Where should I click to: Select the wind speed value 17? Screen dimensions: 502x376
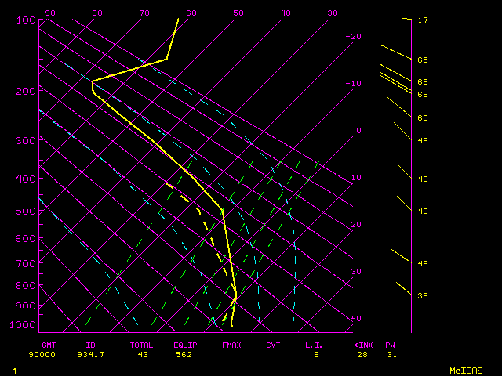(x=423, y=20)
